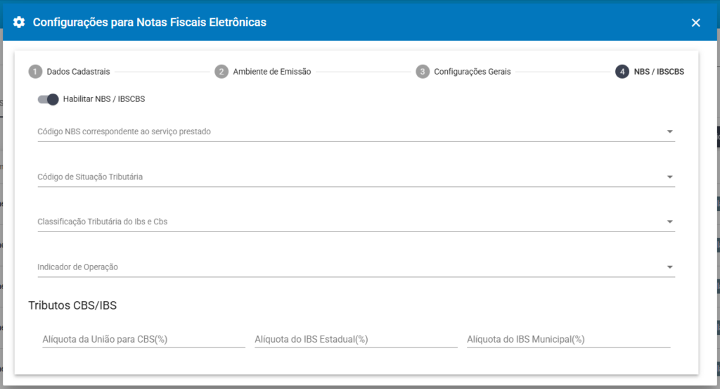Image resolution: width=720 pixels, height=389 pixels.
Task: Click step 3 circle icon Configurações Gerais
Action: click(423, 72)
